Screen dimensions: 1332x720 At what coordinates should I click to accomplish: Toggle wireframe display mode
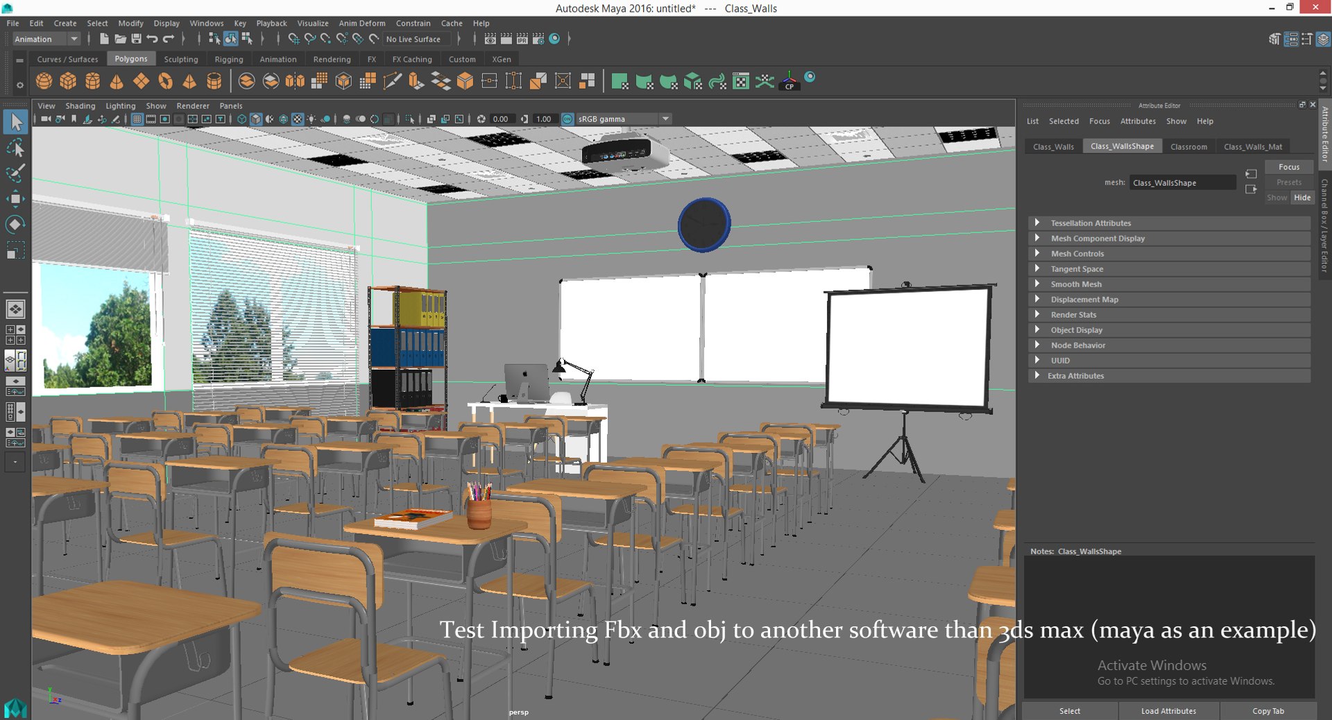(241, 119)
